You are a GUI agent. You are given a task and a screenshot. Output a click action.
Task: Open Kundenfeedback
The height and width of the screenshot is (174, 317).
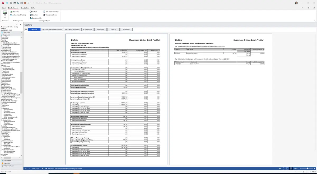point(50,15)
